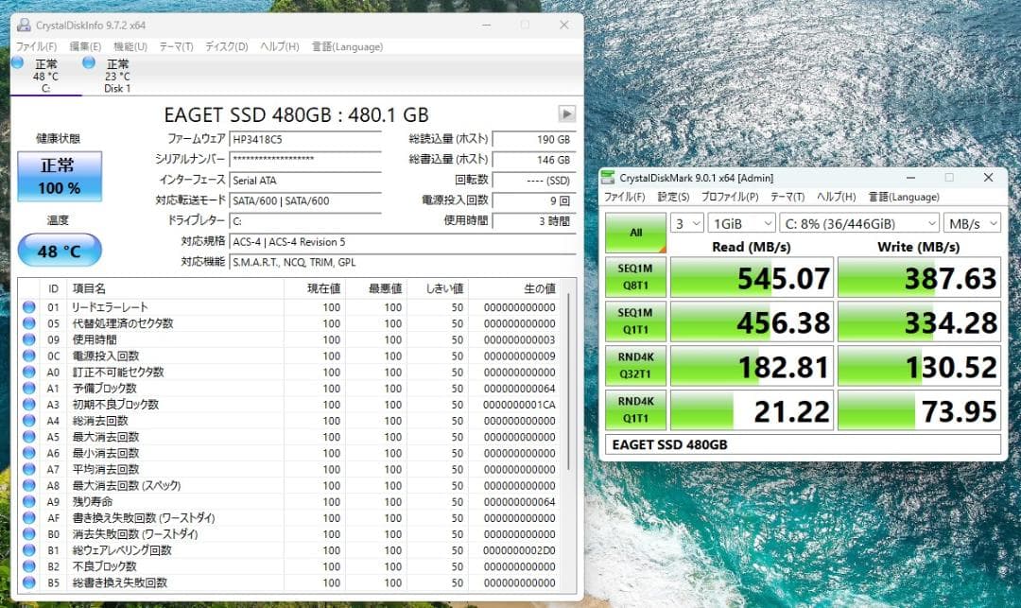
Task: Click the green Read result bar of RND4K Q32T1
Action: 752,366
